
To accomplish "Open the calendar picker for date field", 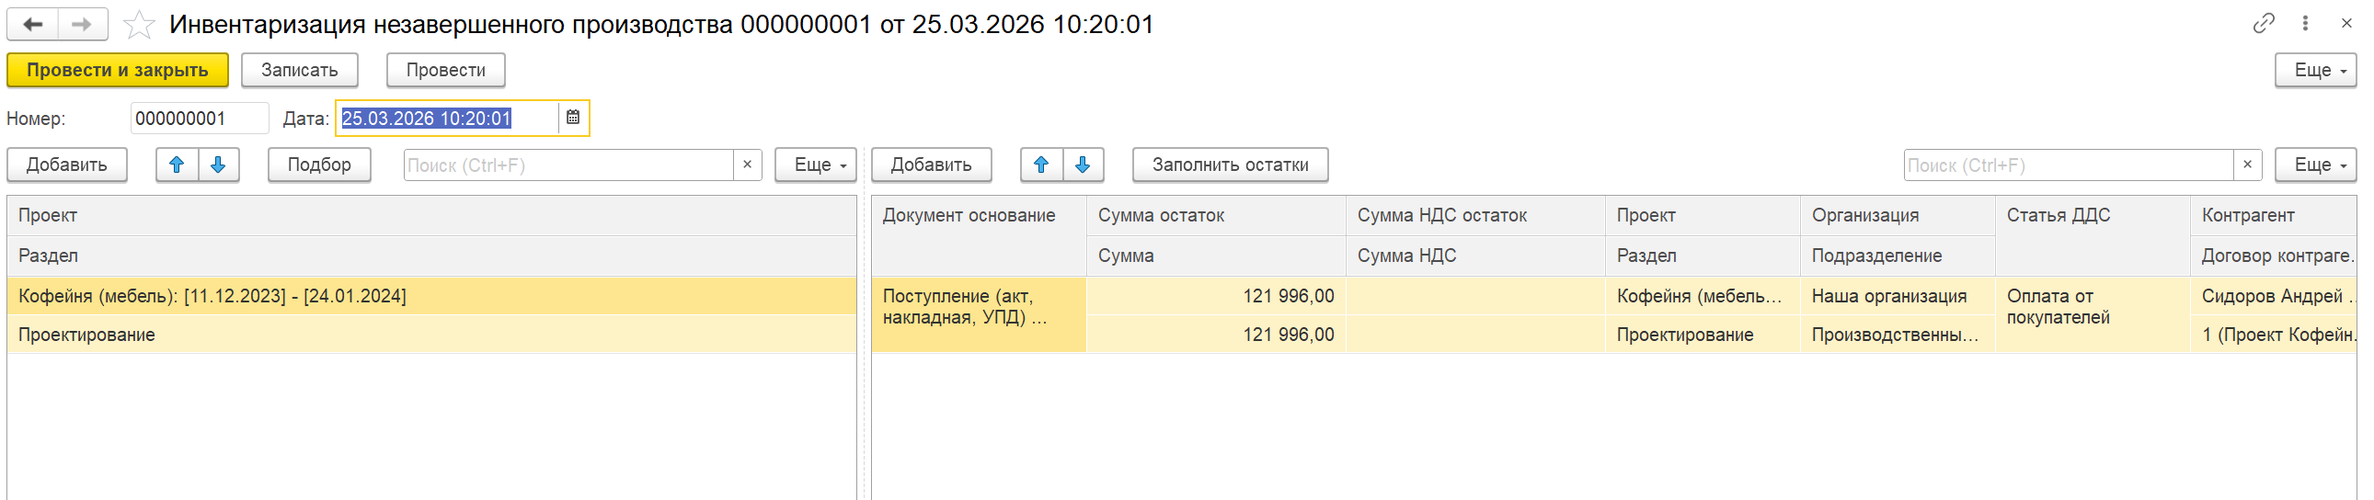I will (572, 118).
